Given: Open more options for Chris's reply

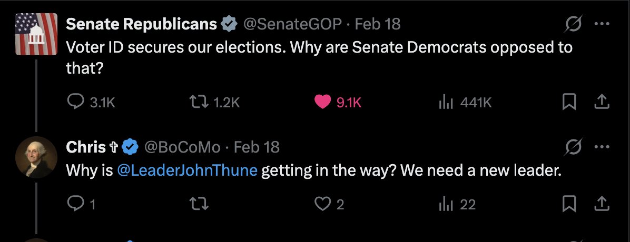Looking at the screenshot, I should tap(602, 147).
